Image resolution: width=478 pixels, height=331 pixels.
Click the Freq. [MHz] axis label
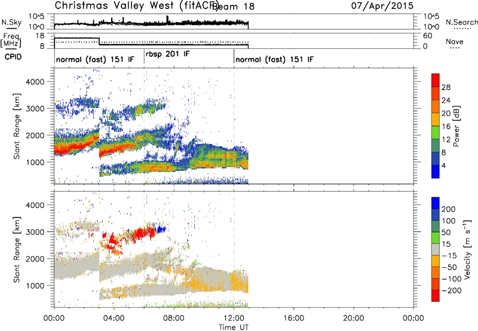tap(11, 40)
